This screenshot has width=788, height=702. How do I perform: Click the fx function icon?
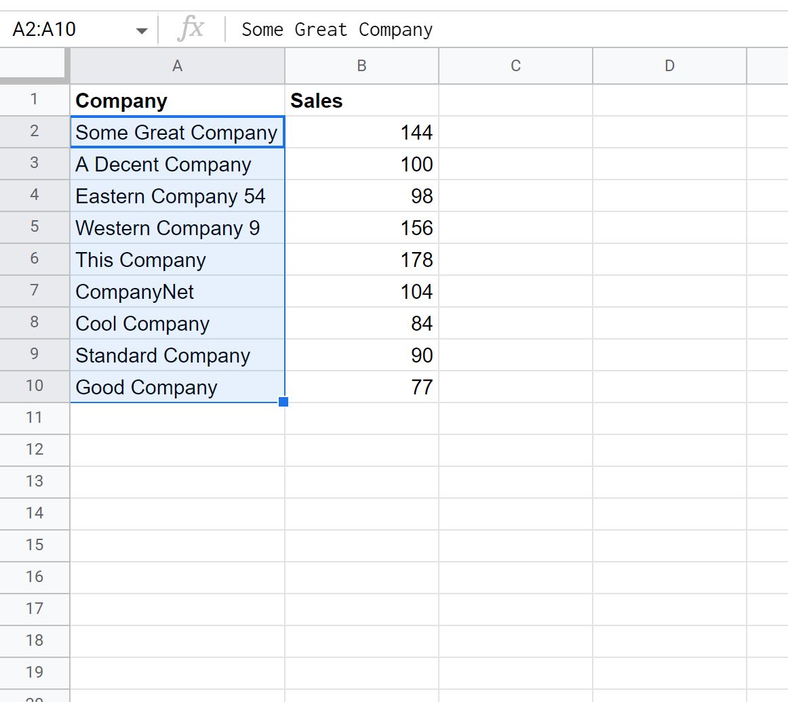(x=191, y=28)
